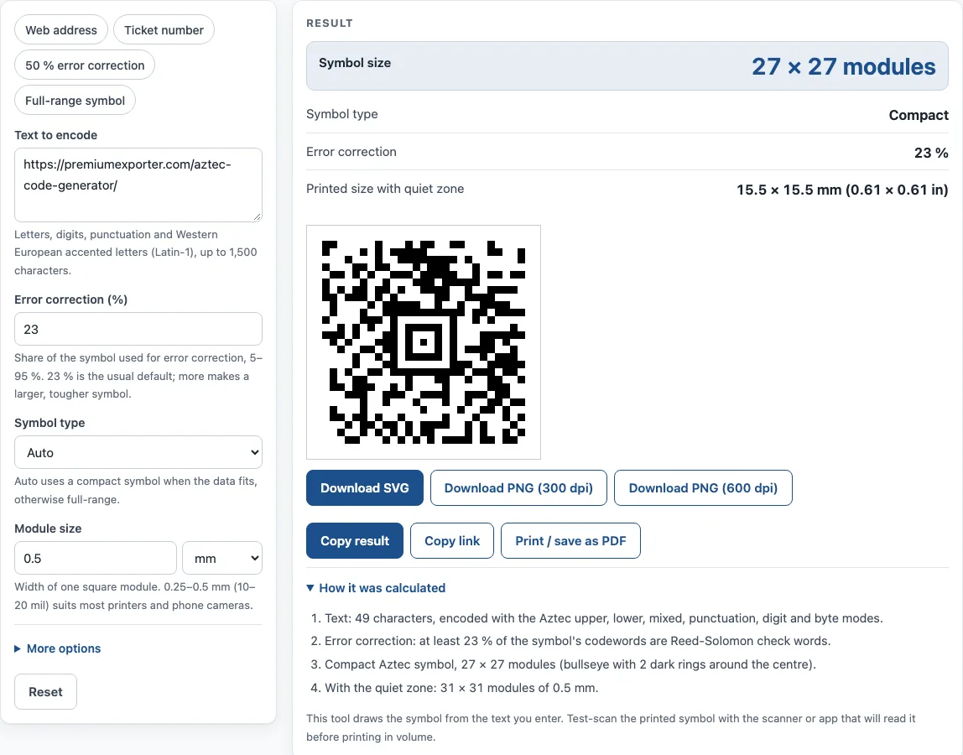Select the 27 × 27 modules value
This screenshot has height=755, width=963.
[843, 66]
